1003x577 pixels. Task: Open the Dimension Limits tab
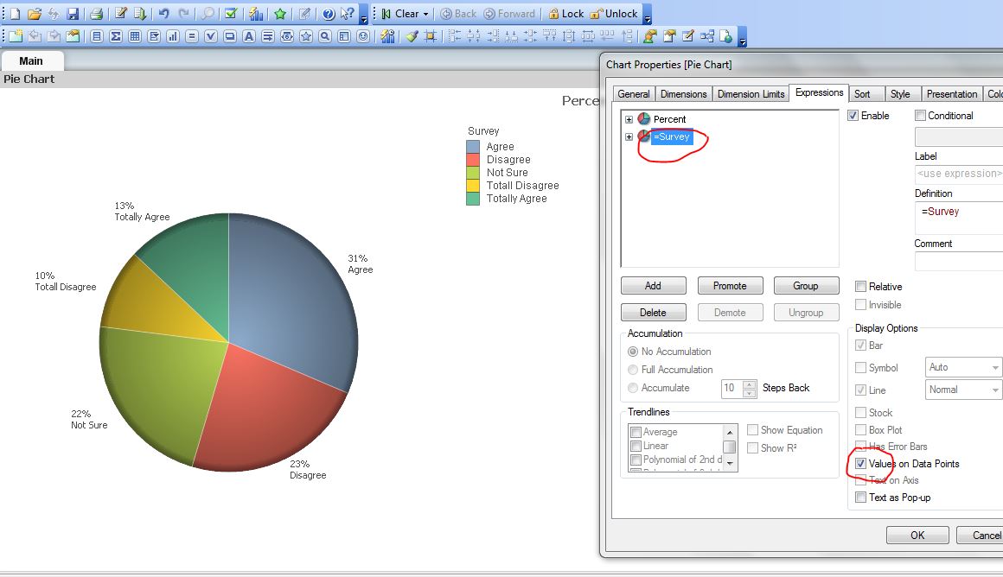pos(751,94)
